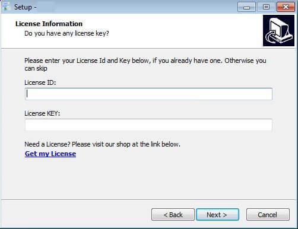Click the 'License ID:' label
Viewport: 298px width, 229px height.
[40, 82]
